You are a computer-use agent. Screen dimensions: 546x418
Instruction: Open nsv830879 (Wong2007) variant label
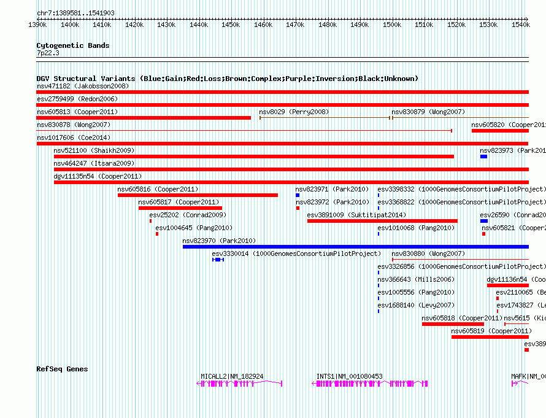click(x=428, y=112)
